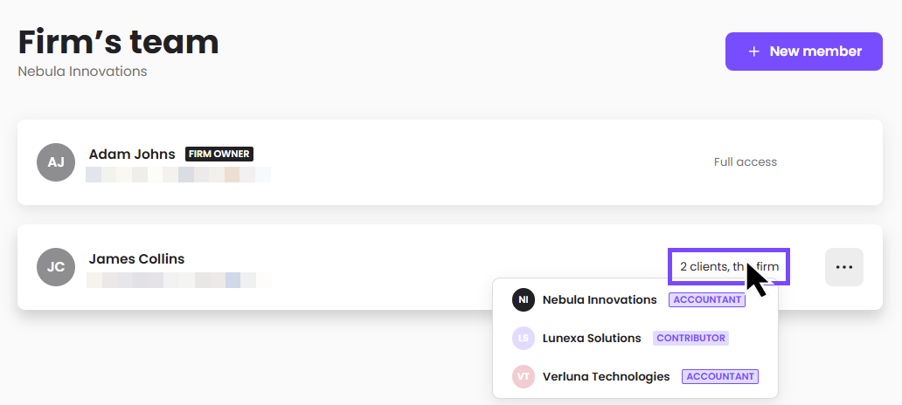Click the VT avatar for Verluna Technologies
The width and height of the screenshot is (902, 405).
(524, 377)
